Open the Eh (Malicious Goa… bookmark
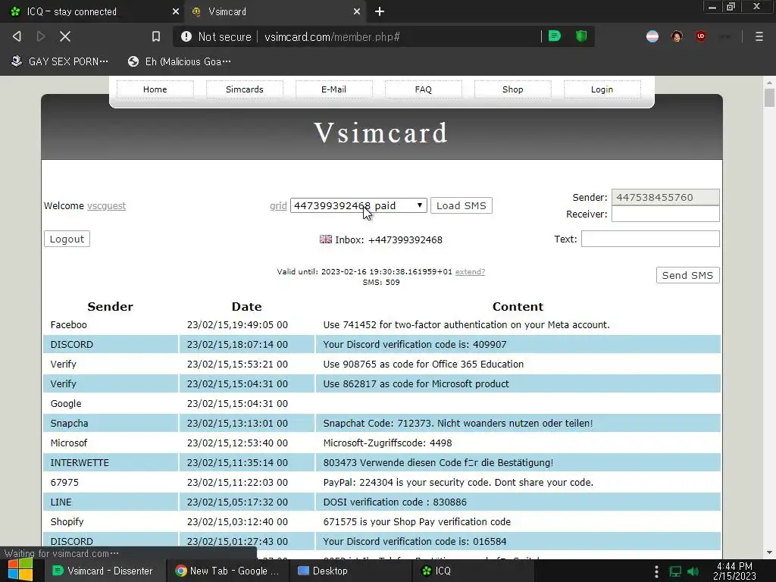The width and height of the screenshot is (776, 582). point(179,61)
